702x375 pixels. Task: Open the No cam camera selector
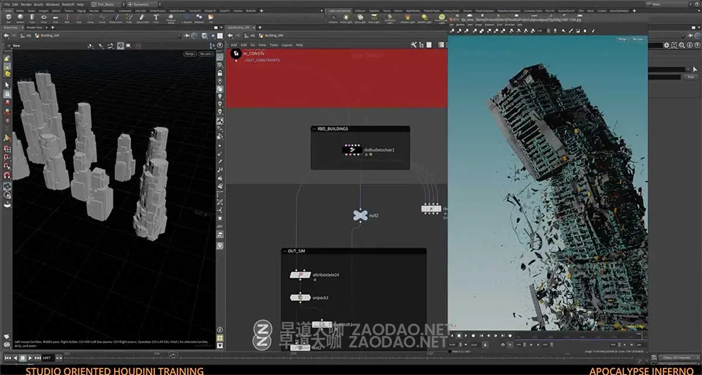click(x=206, y=54)
